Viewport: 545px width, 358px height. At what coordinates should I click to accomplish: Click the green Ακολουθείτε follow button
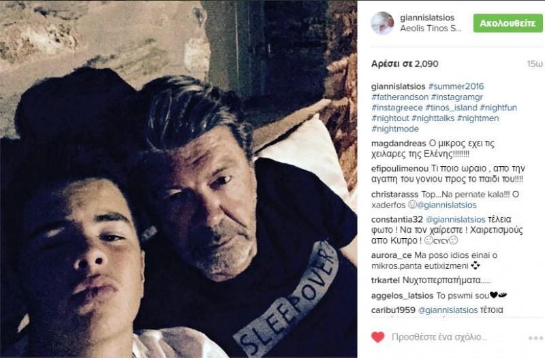(508, 23)
